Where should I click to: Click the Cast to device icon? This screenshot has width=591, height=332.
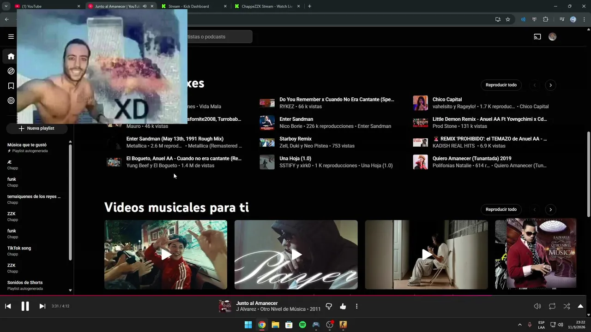(537, 37)
